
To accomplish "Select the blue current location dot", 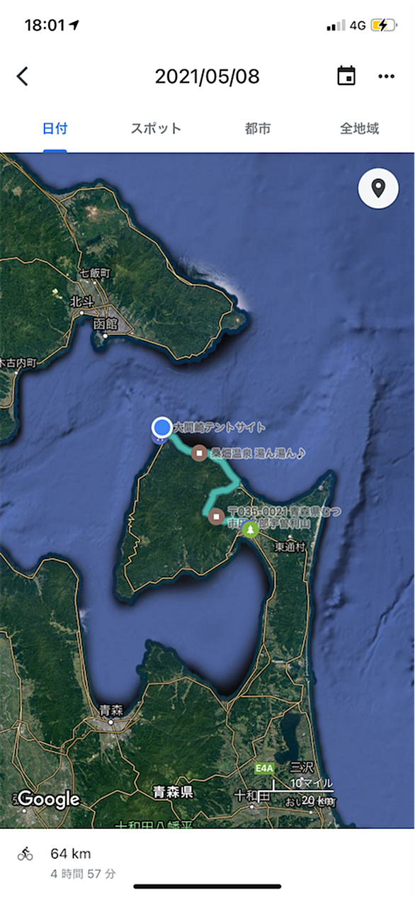I will 162,427.
